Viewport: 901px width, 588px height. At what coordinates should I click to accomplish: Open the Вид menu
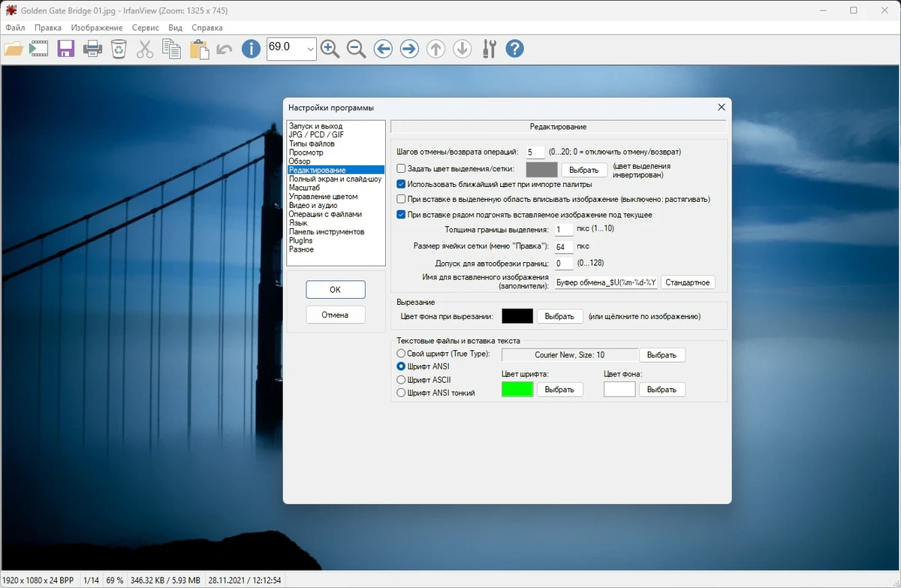pos(175,28)
